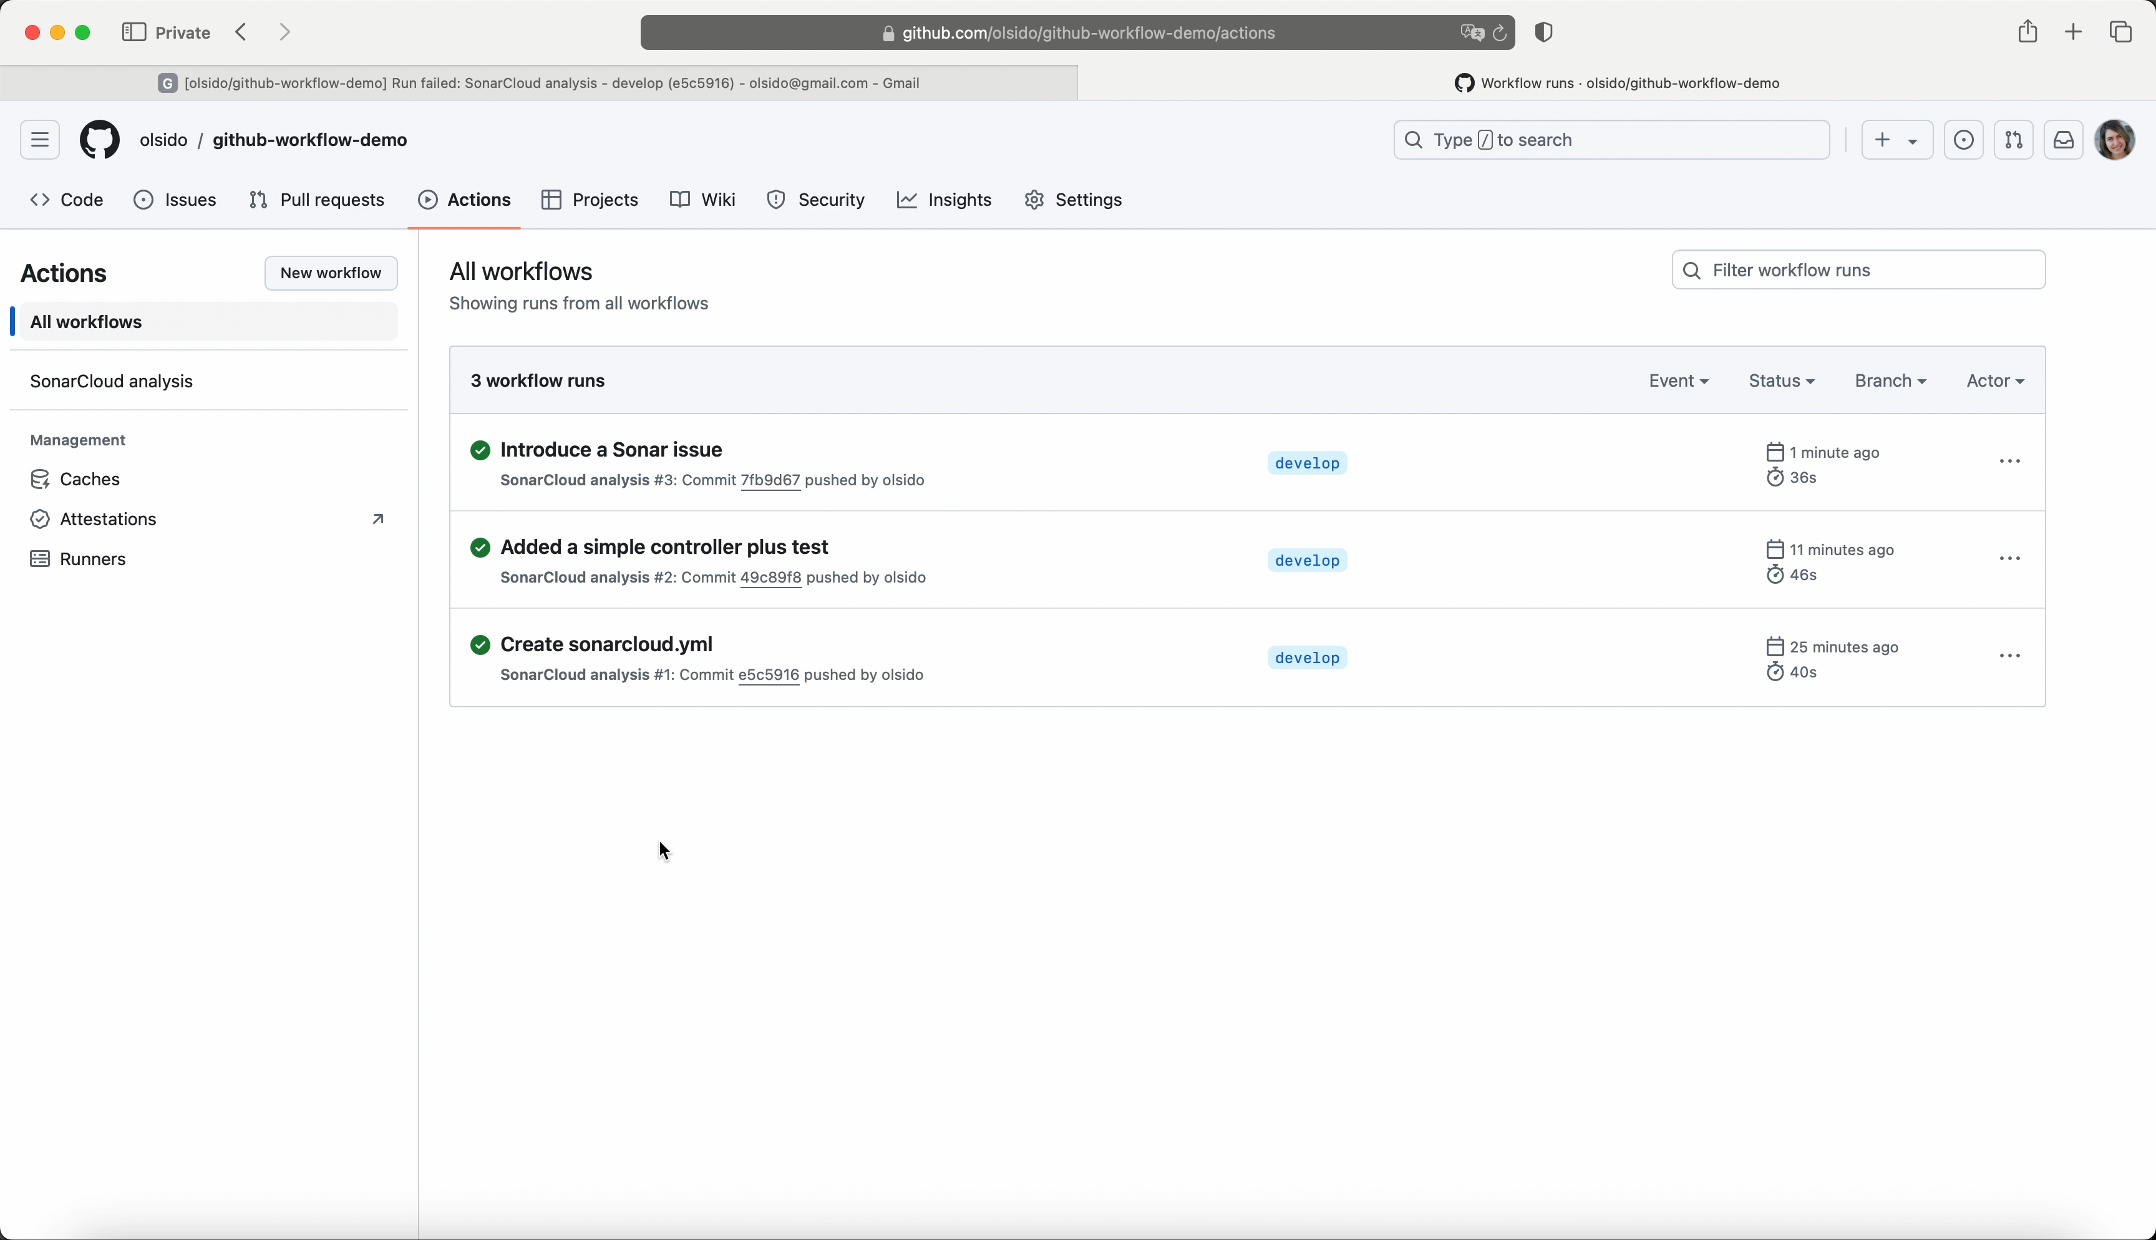Expand the Event filter dropdown
The height and width of the screenshot is (1240, 2156).
tap(1678, 380)
